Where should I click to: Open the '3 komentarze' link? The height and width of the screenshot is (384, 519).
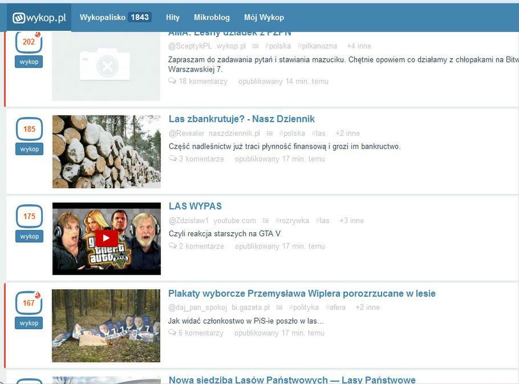pyautogui.click(x=201, y=159)
